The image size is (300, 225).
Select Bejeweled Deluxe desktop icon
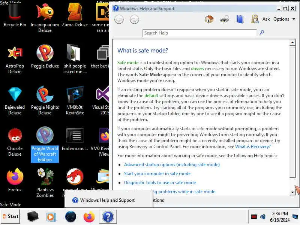(x=15, y=100)
